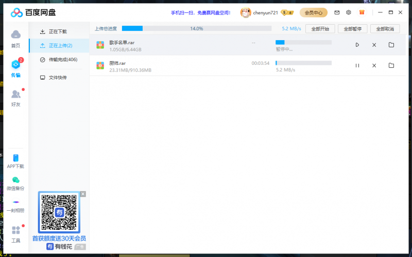Resume upload of 歌手名单.rar
The height and width of the screenshot is (257, 412).
point(357,45)
